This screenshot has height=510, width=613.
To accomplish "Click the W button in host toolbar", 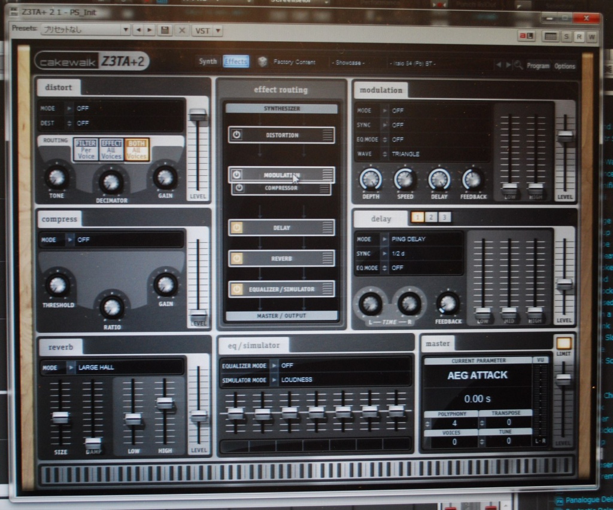I will (x=592, y=37).
